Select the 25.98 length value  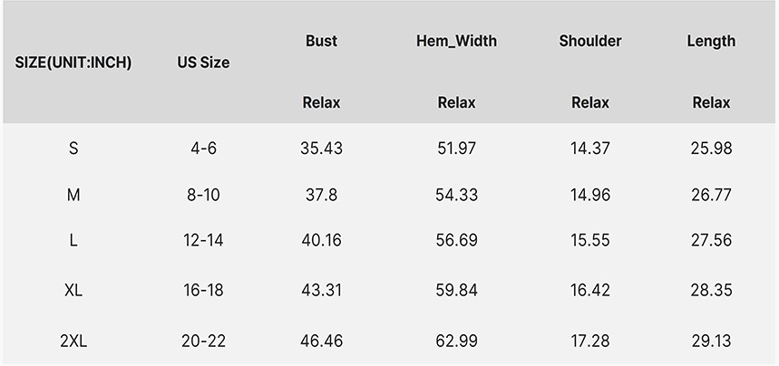pos(711,148)
